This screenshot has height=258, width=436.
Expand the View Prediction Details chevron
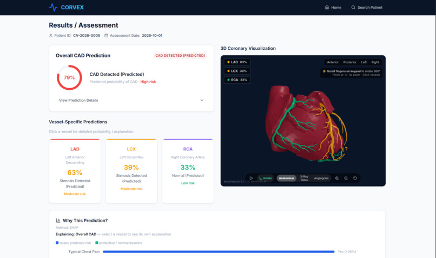coord(202,101)
